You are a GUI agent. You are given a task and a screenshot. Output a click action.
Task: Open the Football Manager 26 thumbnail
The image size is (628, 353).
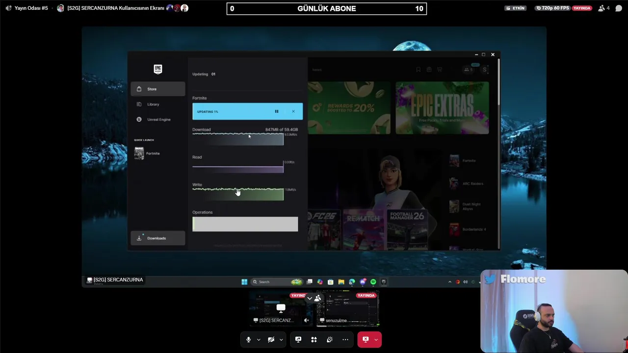pyautogui.click(x=407, y=229)
